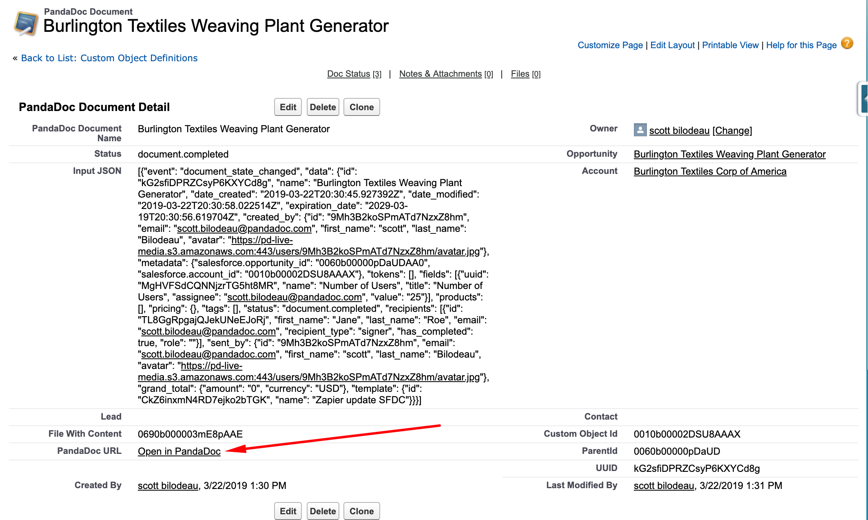Click the owner avatar icon
This screenshot has height=520, width=868.
point(640,130)
